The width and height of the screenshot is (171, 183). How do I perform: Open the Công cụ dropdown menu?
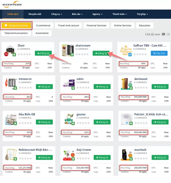[x=56, y=14]
